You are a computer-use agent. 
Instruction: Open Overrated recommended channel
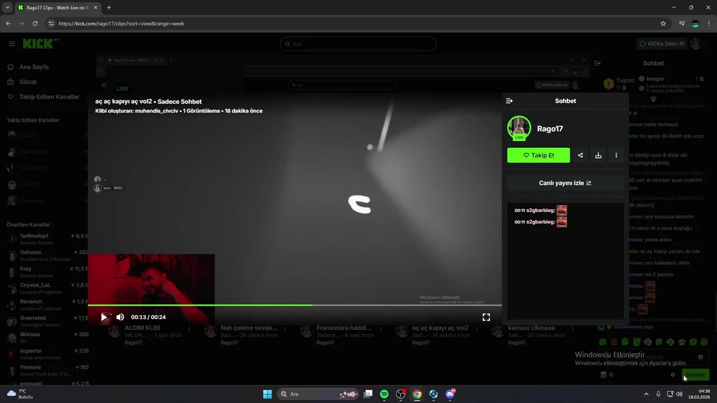click(x=47, y=321)
